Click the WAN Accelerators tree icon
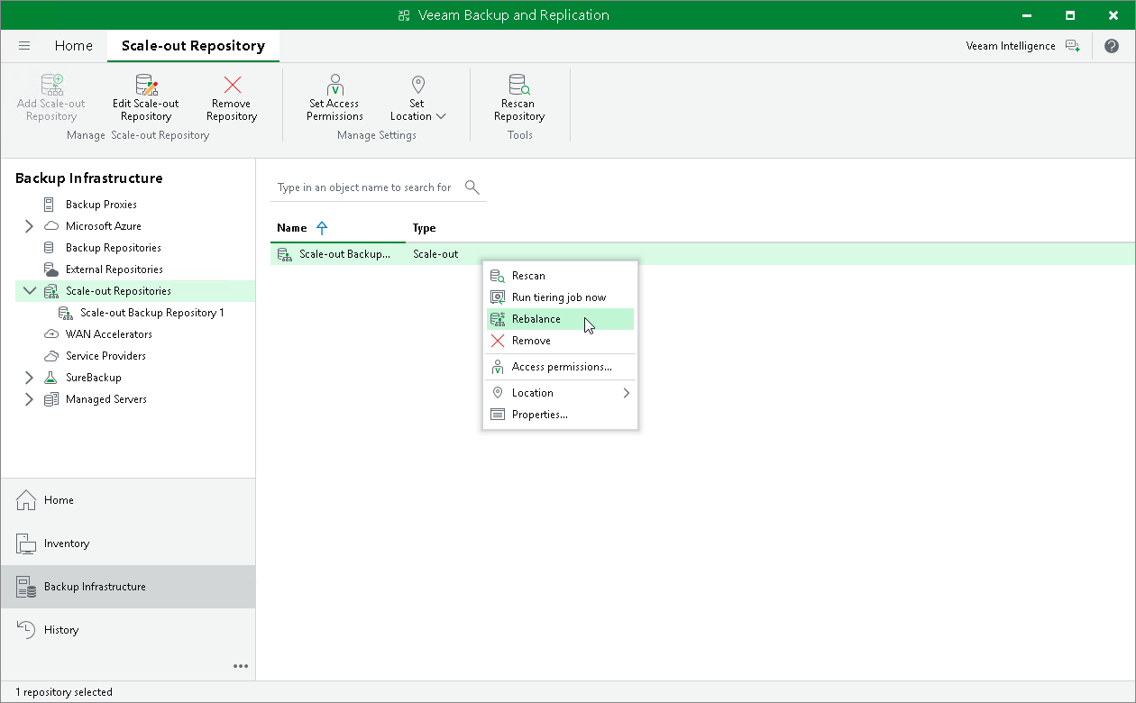The image size is (1136, 703). click(50, 334)
